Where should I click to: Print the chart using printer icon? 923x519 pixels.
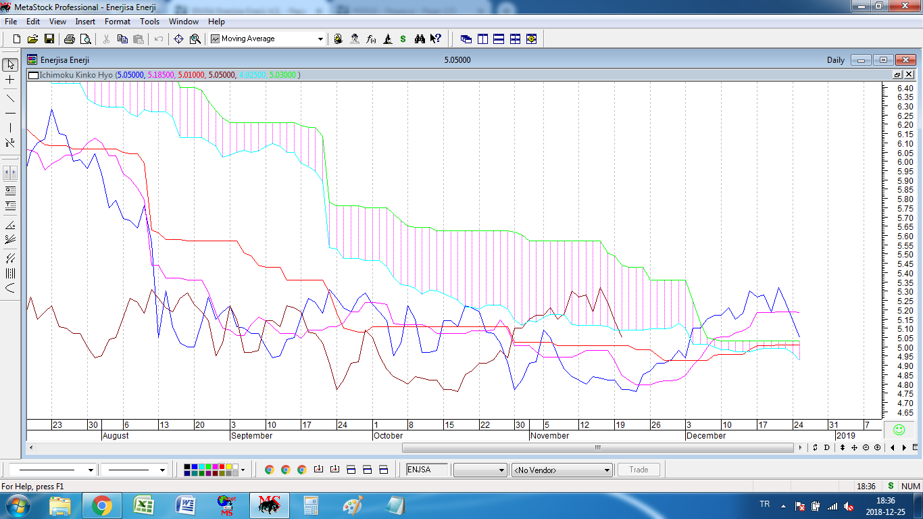coord(69,39)
